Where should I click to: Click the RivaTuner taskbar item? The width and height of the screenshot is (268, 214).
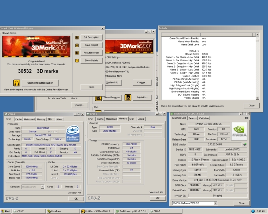[63, 211]
